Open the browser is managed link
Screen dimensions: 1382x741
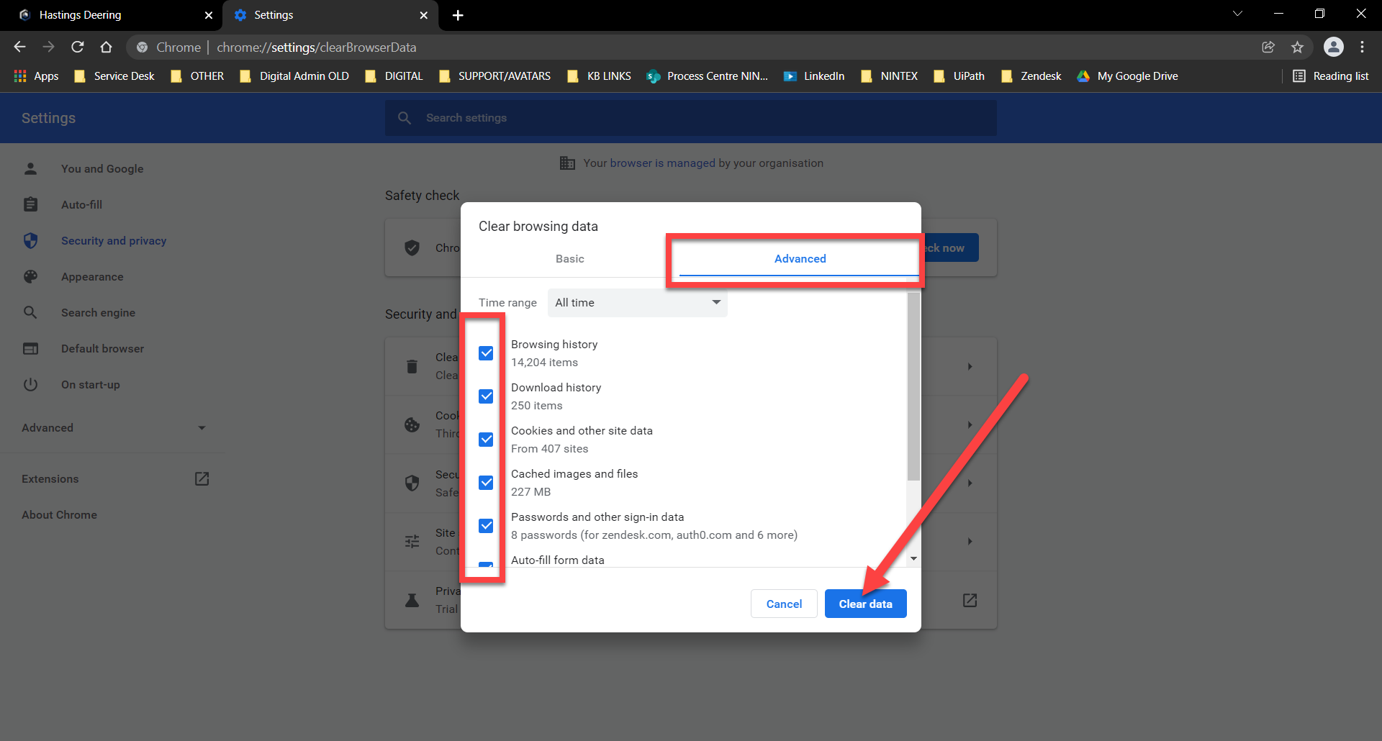pyautogui.click(x=663, y=163)
